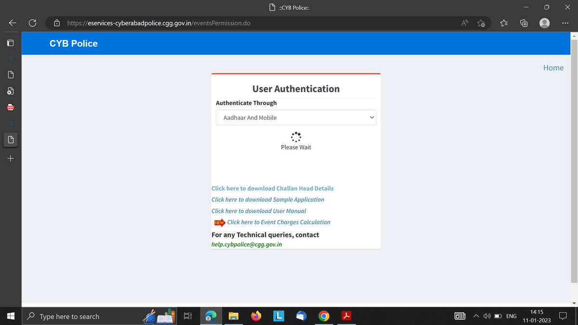Click the User Authentication heading

[x=296, y=89]
